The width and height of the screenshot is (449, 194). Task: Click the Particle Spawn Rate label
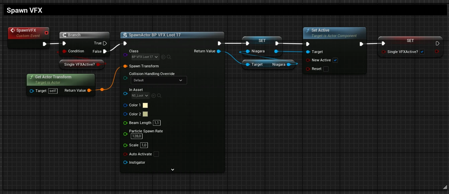pos(146,131)
